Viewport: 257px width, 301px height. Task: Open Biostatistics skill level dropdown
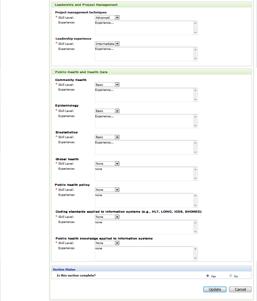tap(107, 137)
